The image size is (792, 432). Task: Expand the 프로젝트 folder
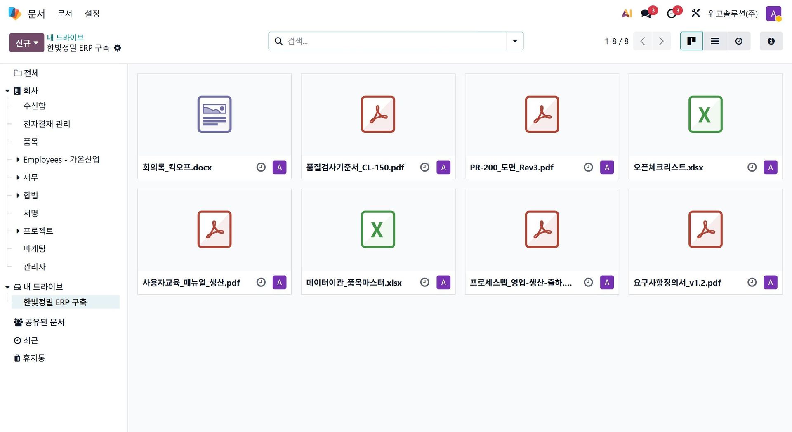18,231
